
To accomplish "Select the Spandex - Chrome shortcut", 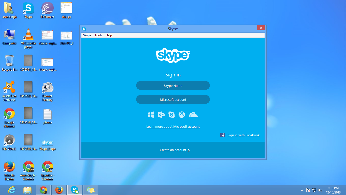I will click(x=47, y=171).
